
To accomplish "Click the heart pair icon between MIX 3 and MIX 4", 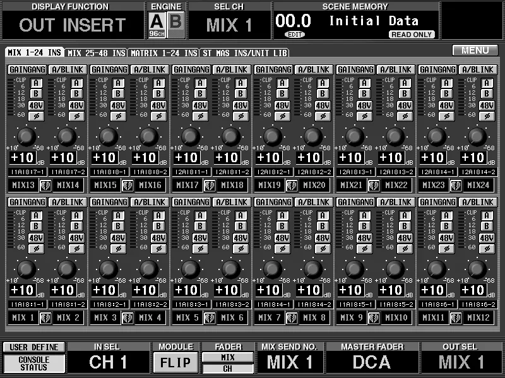I will (128, 318).
